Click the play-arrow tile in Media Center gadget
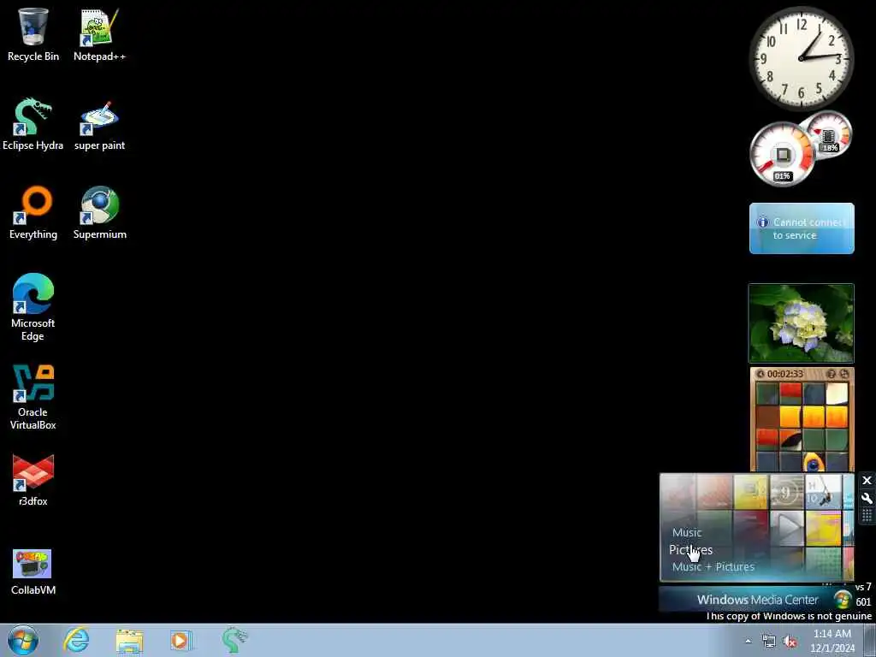This screenshot has height=657, width=876. point(787,527)
